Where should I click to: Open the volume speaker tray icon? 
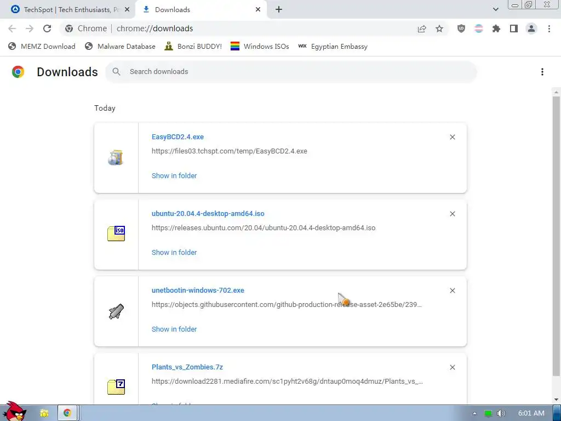point(501,413)
